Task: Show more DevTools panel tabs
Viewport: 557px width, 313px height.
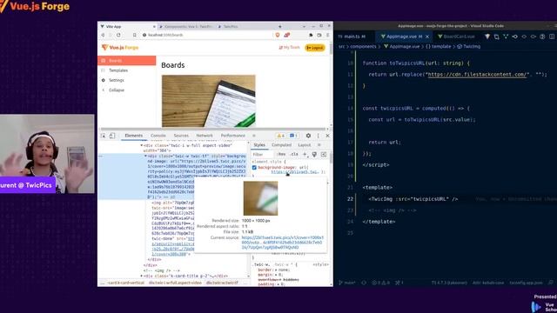Action: pyautogui.click(x=253, y=136)
